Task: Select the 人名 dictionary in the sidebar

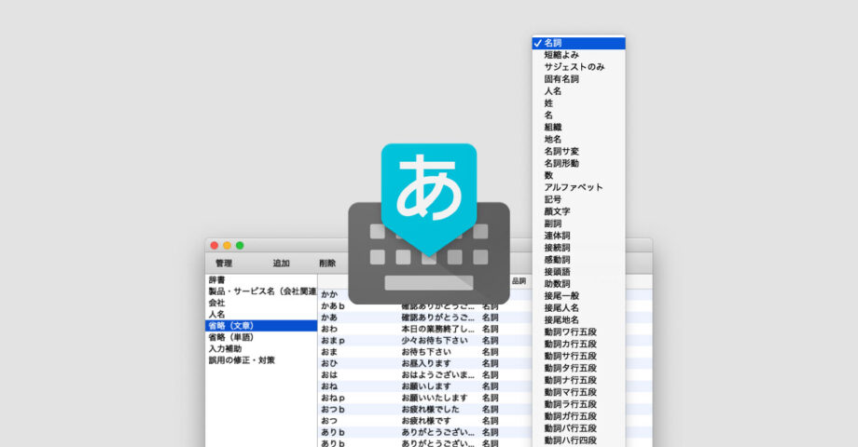Action: pos(216,315)
